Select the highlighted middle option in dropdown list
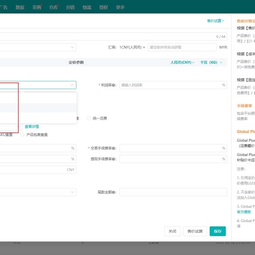255x255 pixels. coord(38,108)
